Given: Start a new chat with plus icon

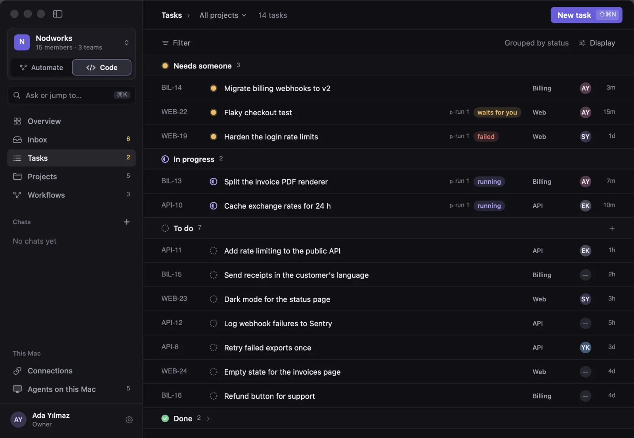Looking at the screenshot, I should tap(127, 222).
